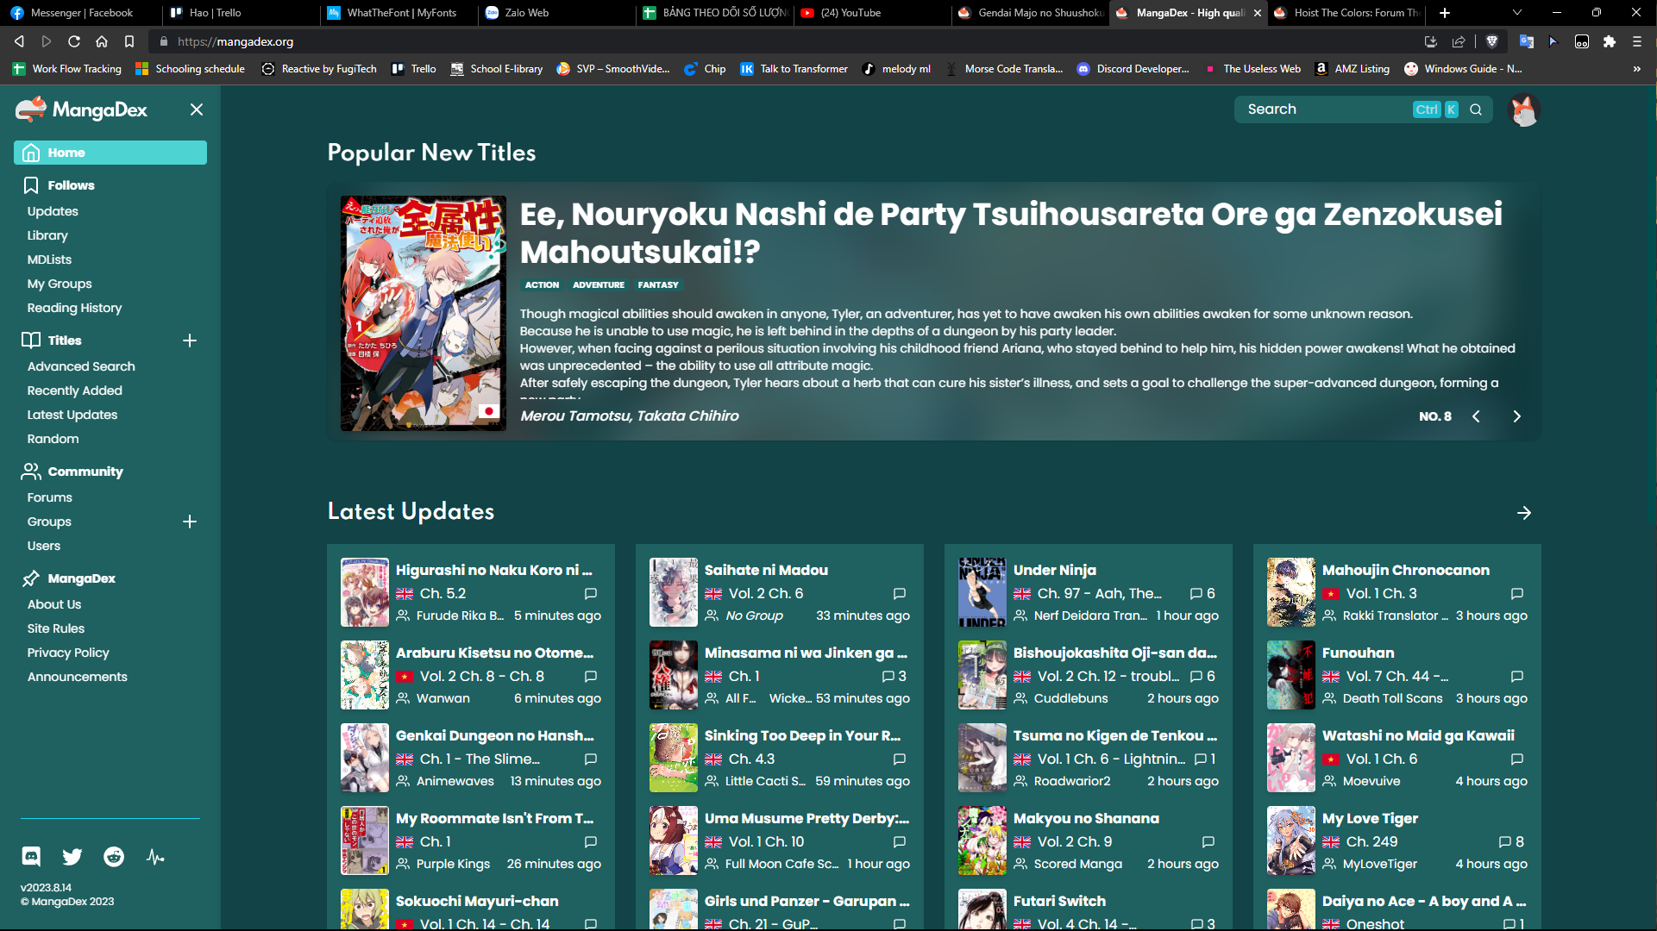Open comments for My Love Tiger chapter
Viewport: 1657px width, 931px height.
tap(1511, 842)
